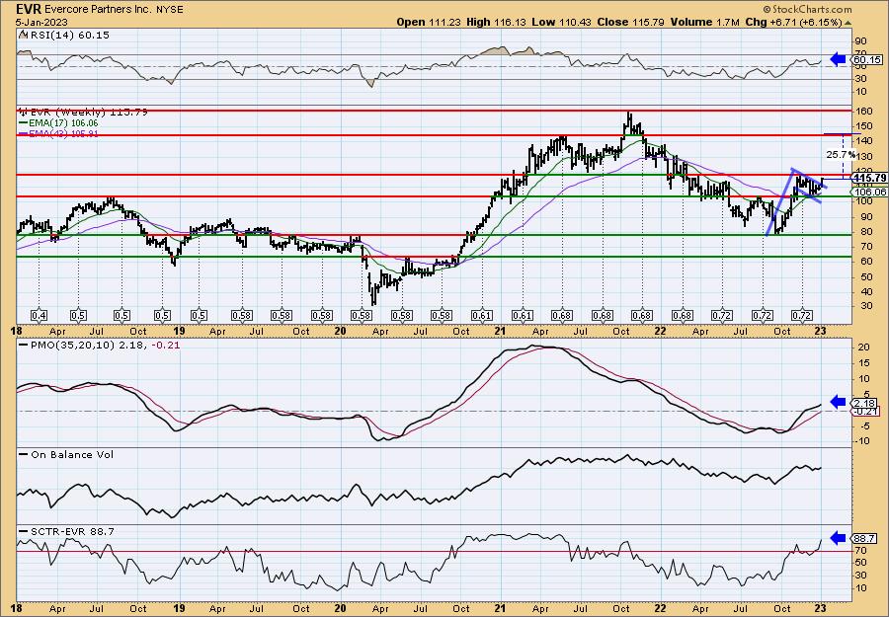Click the 5-Jan-2023 date label
889x617 pixels.
(41, 22)
